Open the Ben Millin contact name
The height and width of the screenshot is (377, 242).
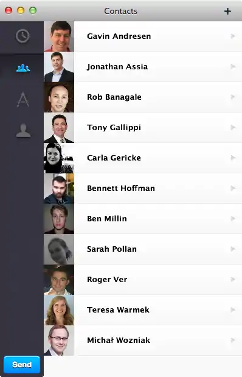click(x=107, y=218)
